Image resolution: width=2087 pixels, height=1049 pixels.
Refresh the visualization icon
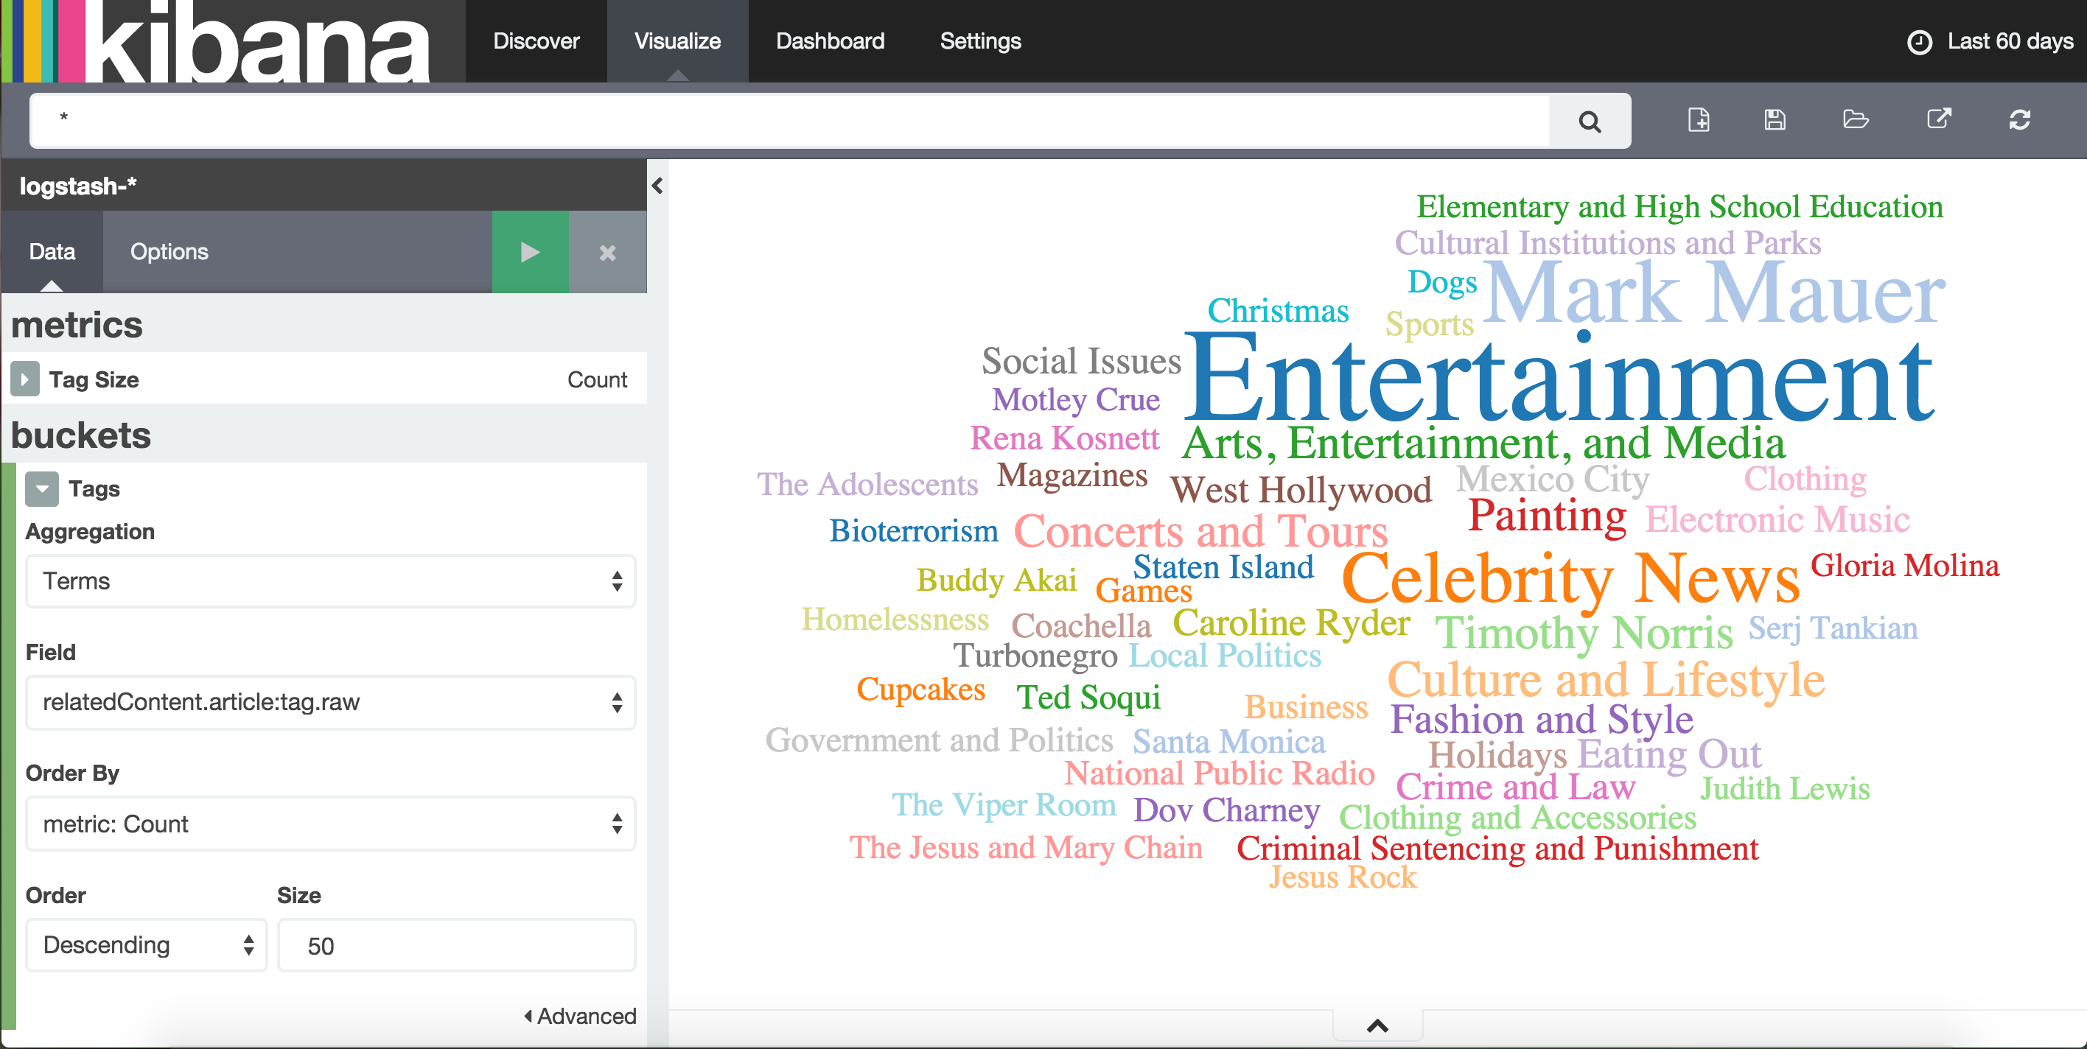click(x=2020, y=120)
